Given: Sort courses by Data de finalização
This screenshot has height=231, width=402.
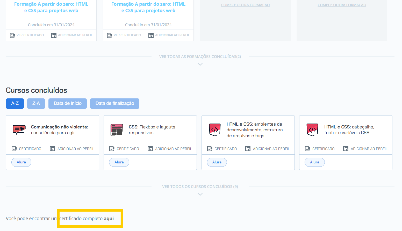Looking at the screenshot, I should (114, 103).
